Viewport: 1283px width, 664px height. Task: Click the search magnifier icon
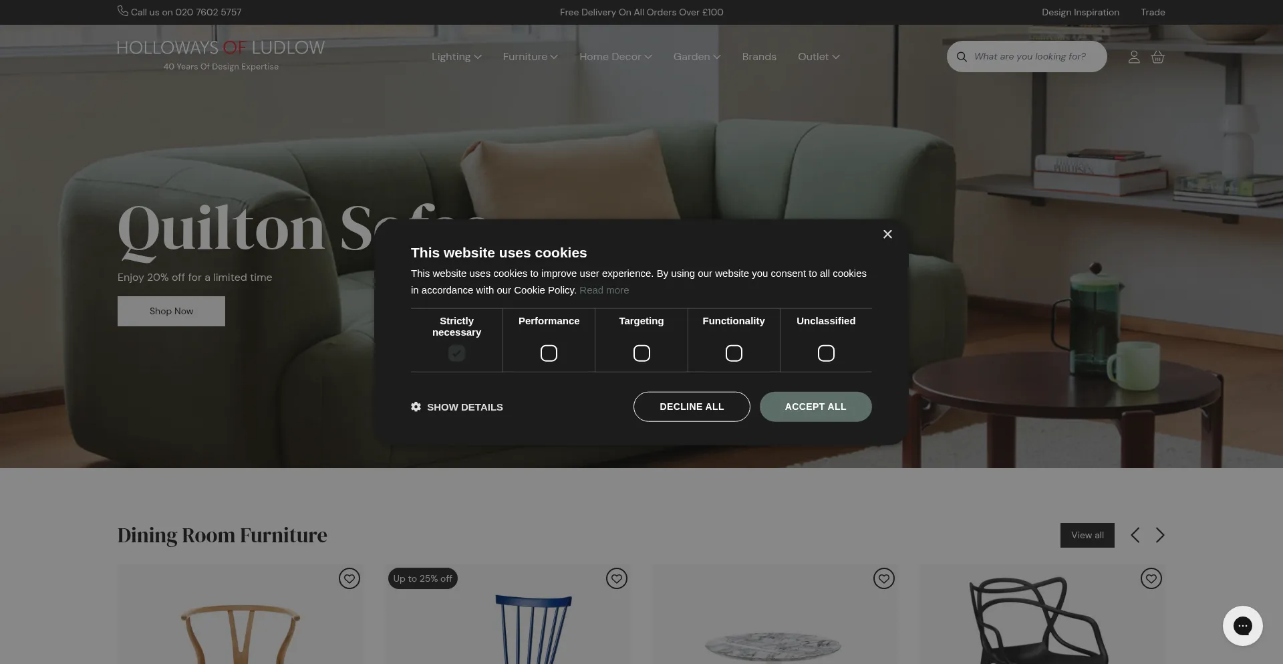[x=962, y=57]
